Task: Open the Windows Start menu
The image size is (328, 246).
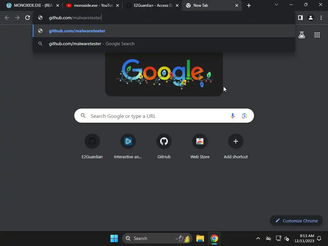Action: tap(114, 238)
